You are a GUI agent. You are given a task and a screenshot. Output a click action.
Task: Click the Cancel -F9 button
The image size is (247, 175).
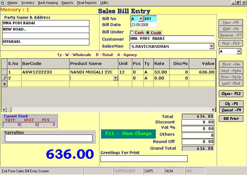[x=231, y=110]
